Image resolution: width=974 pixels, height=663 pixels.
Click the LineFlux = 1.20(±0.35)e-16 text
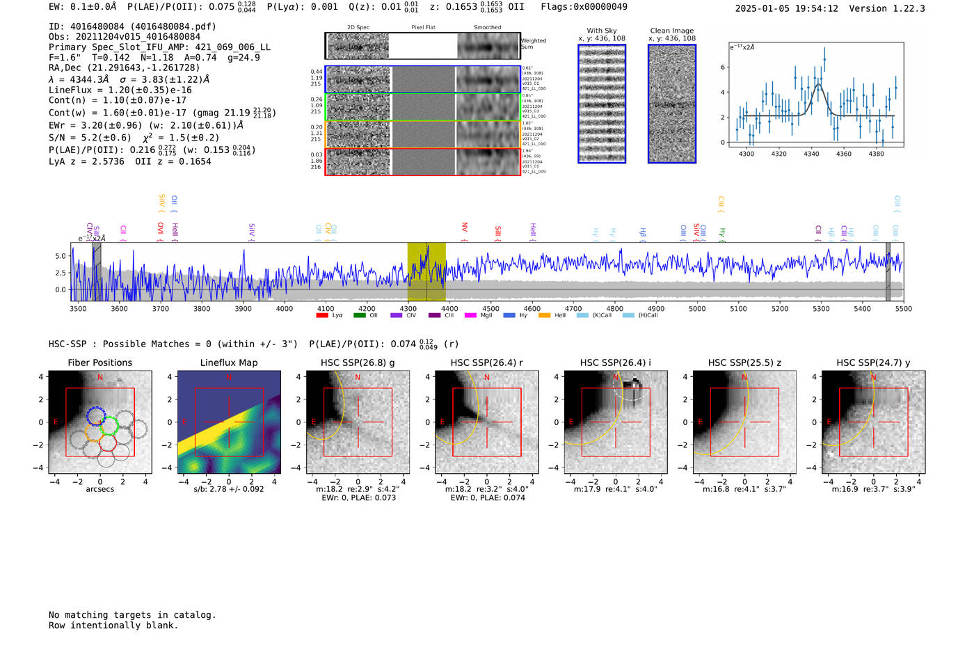(x=120, y=90)
